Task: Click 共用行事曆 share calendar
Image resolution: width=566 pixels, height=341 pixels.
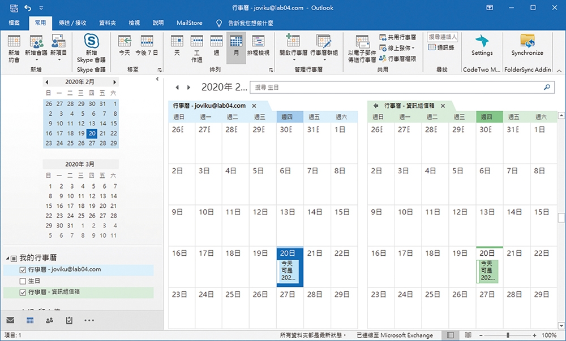Action: point(398,37)
